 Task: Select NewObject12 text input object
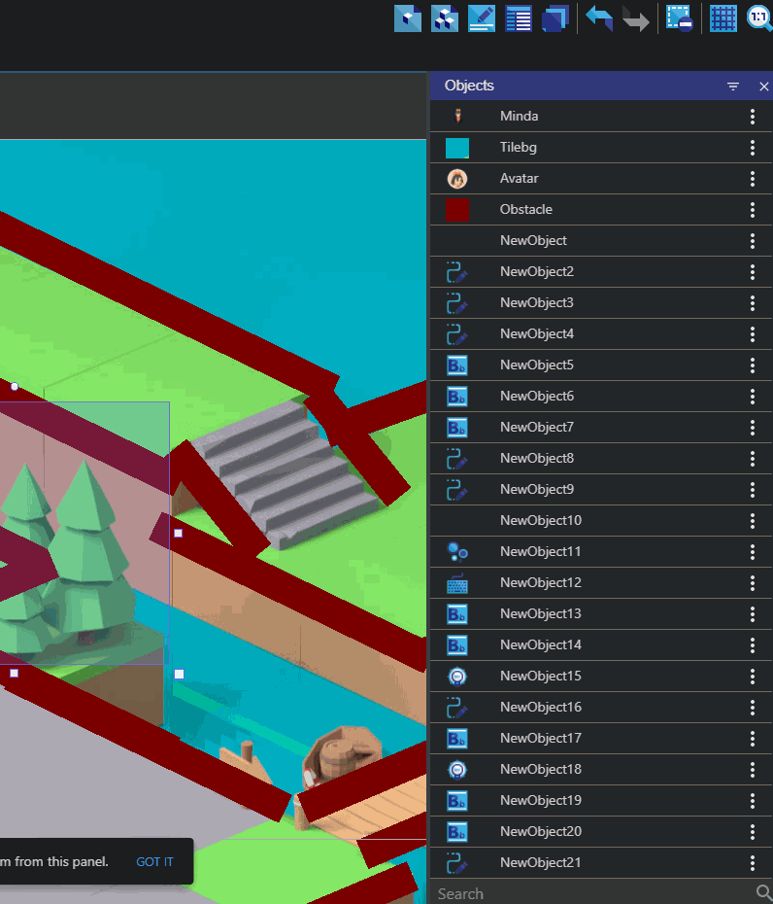coord(601,583)
